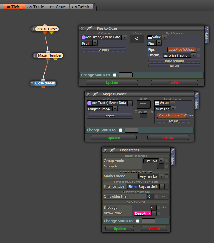Pin the Pips to Close panel

click(x=89, y=28)
